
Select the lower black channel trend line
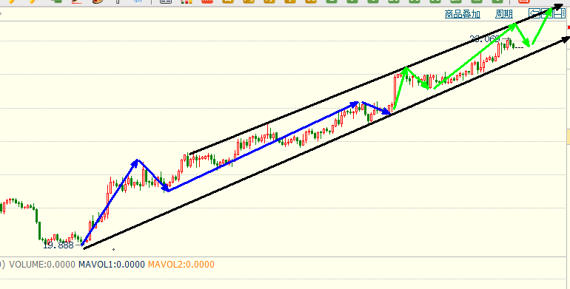326,143
